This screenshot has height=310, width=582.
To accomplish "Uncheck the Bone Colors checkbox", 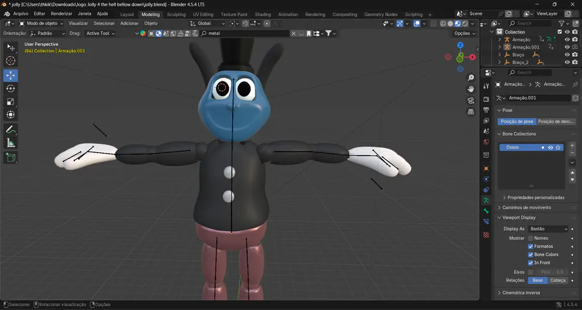I will click(530, 254).
